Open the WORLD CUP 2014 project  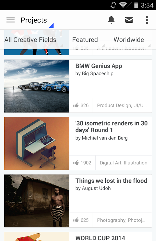[x=100, y=238]
